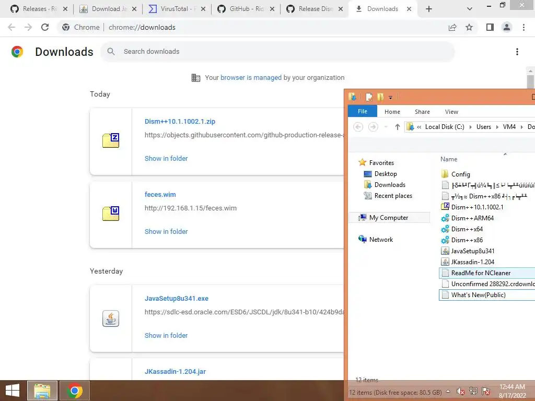The image size is (535, 401).
Task: Select Network in navigation pane
Action: tap(375, 239)
